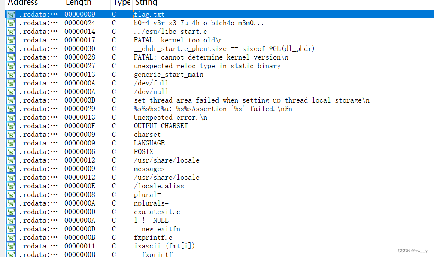
Task: Select the isascii (fmt[i]) string row
Action: tap(219, 246)
